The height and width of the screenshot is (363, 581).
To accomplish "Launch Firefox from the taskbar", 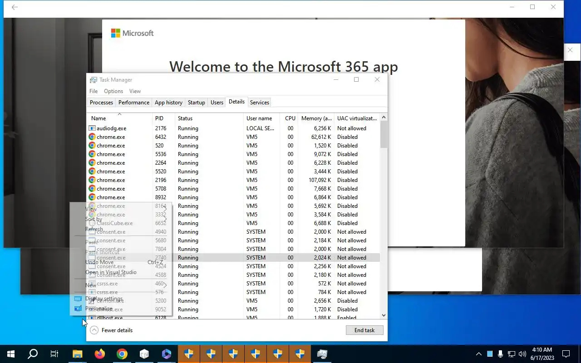I will coord(100,354).
